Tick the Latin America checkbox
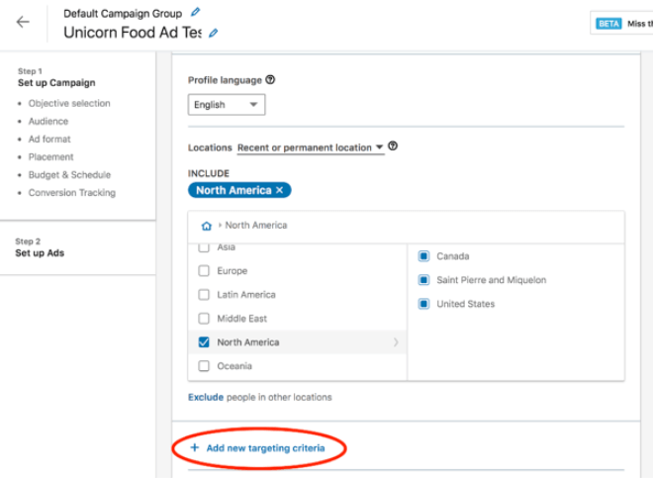 coord(204,295)
